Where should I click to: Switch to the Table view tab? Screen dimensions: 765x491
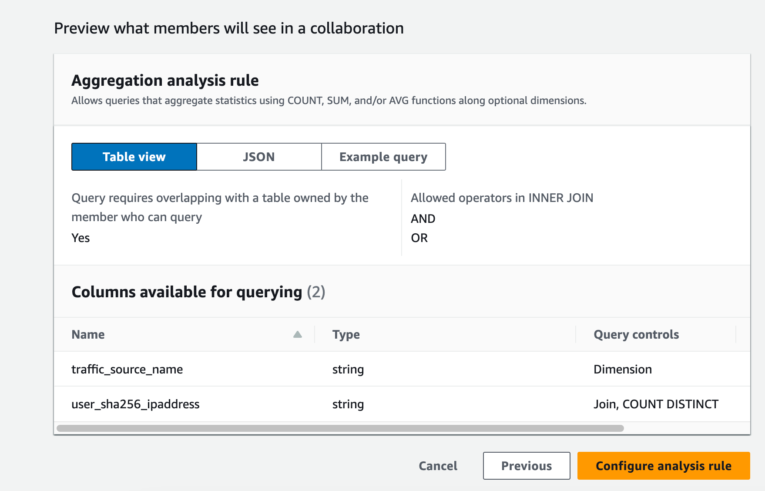coord(134,157)
